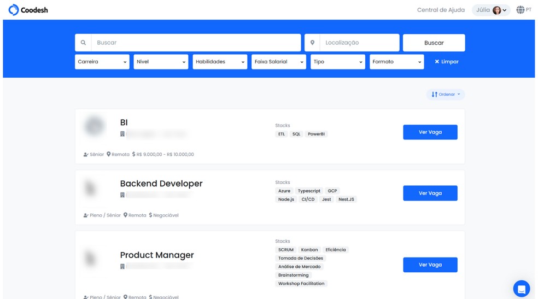Click the PT language selector
This screenshot has height=299, width=538.
528,10
